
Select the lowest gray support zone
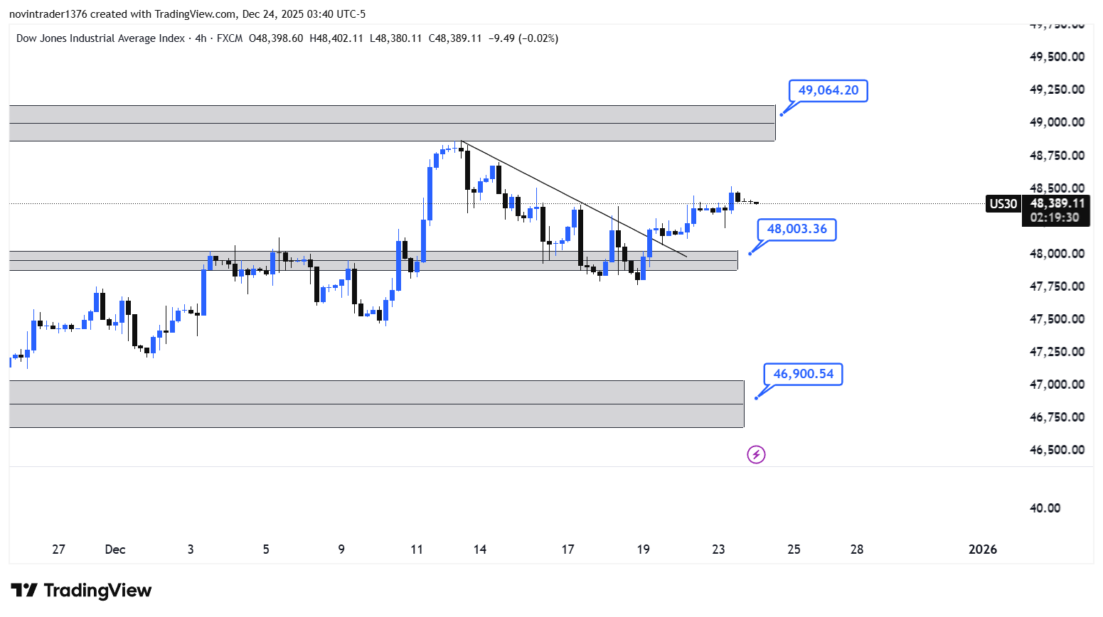tap(375, 404)
